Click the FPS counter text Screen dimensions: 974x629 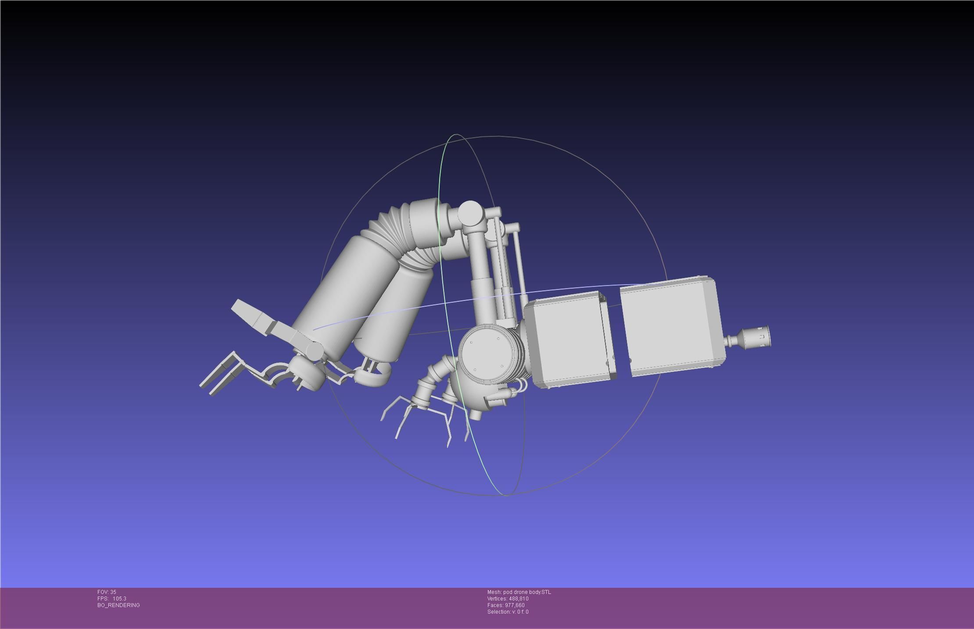tap(111, 599)
